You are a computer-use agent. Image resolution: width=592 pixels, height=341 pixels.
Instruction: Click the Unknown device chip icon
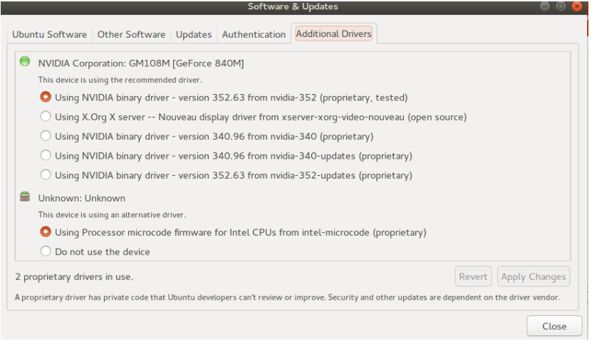point(25,196)
